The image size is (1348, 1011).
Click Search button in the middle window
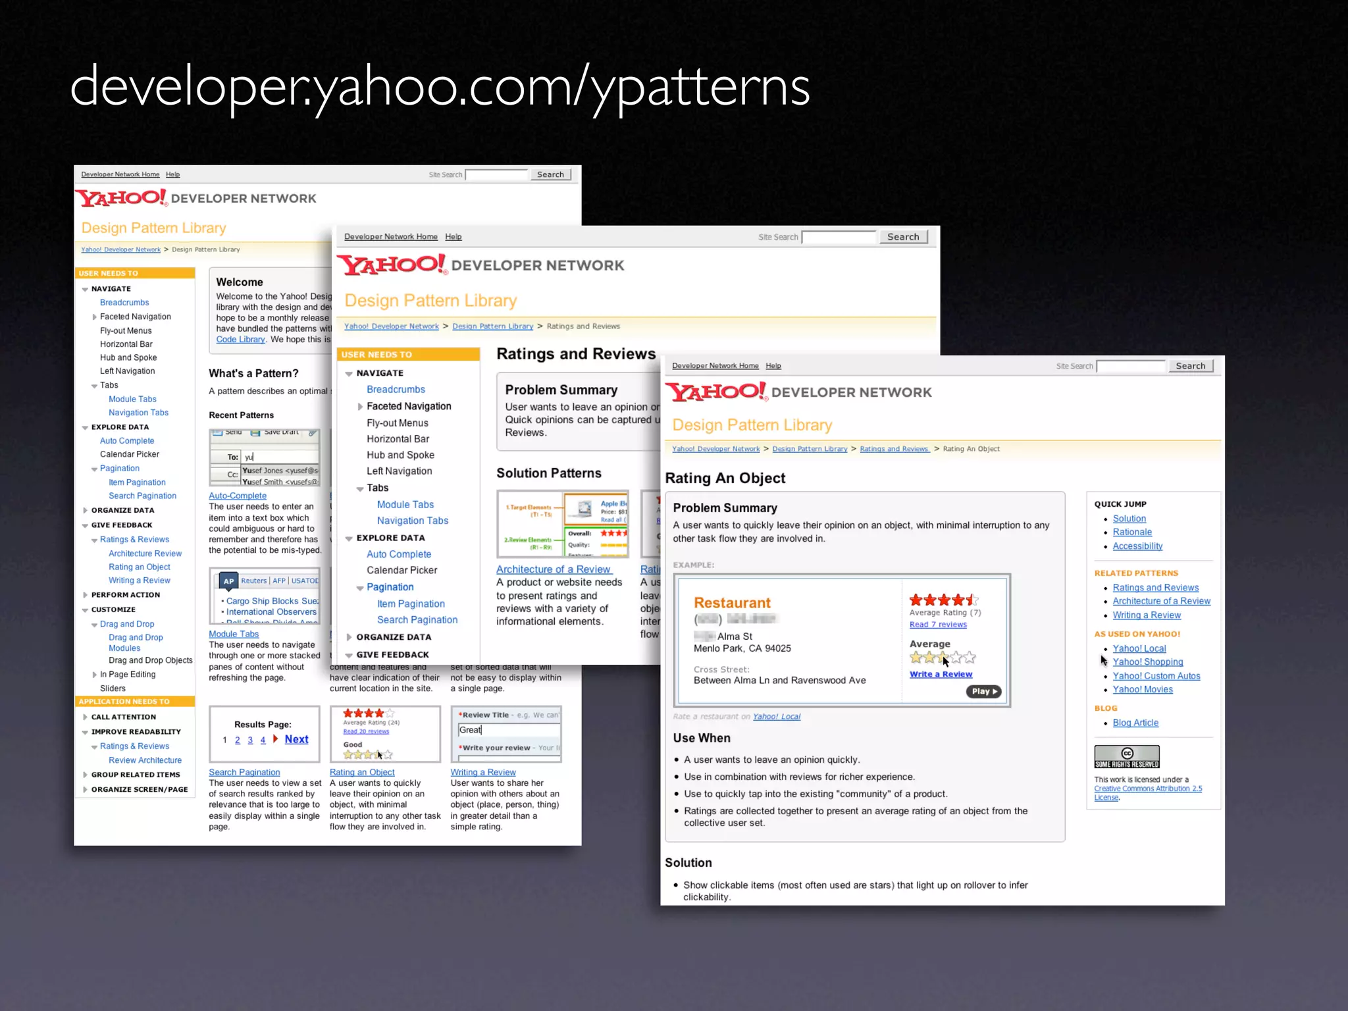pos(903,237)
